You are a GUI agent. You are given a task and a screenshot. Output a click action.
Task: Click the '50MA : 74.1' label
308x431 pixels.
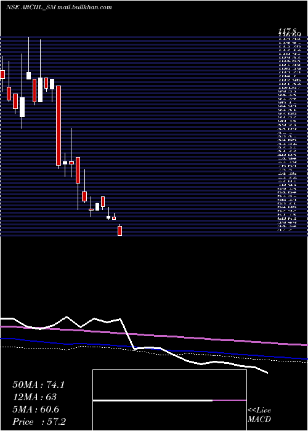click(38, 385)
